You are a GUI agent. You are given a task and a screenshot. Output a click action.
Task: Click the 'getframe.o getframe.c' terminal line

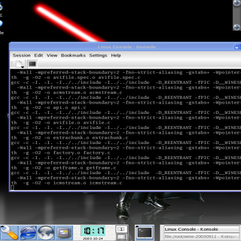click(x=84, y=168)
